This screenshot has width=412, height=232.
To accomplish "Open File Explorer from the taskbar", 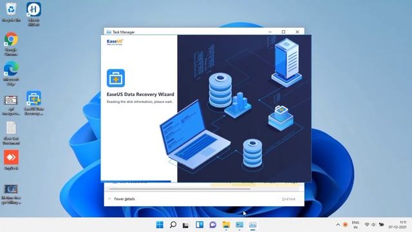I will click(x=226, y=225).
